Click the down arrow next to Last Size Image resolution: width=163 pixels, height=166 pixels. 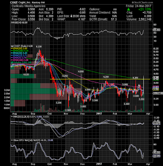71,16
